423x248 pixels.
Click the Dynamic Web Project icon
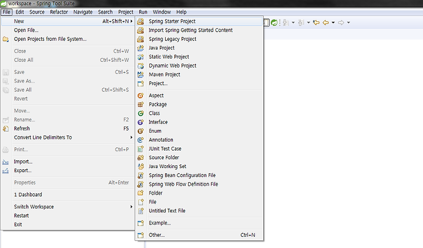(x=140, y=66)
